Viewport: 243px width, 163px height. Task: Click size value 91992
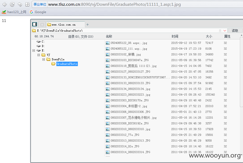pyautogui.click(x=209, y=83)
